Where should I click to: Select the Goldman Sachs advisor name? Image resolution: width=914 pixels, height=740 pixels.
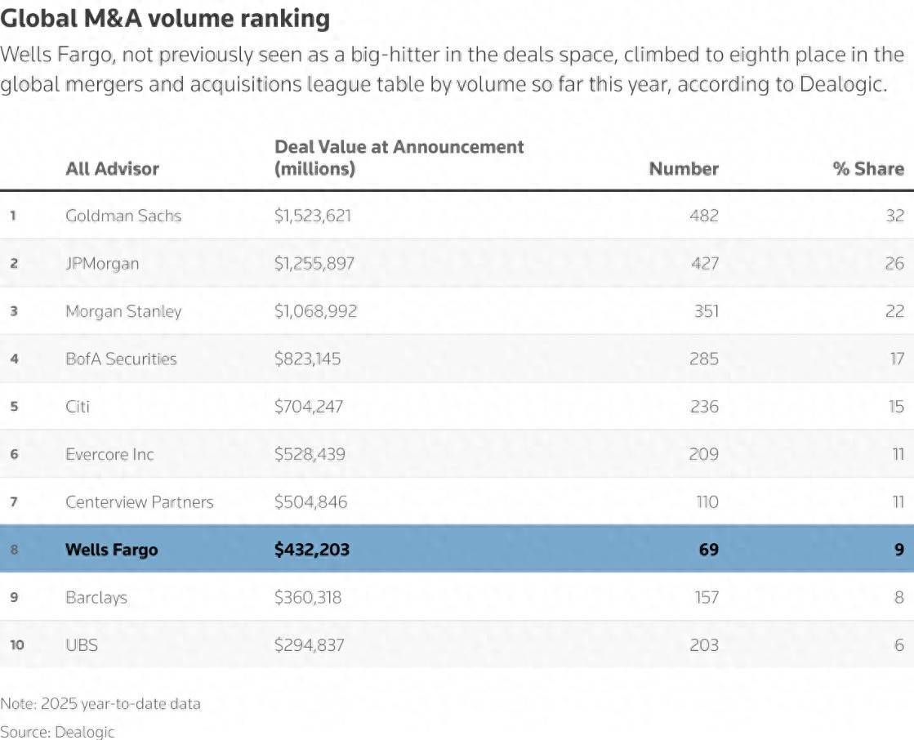tap(123, 216)
